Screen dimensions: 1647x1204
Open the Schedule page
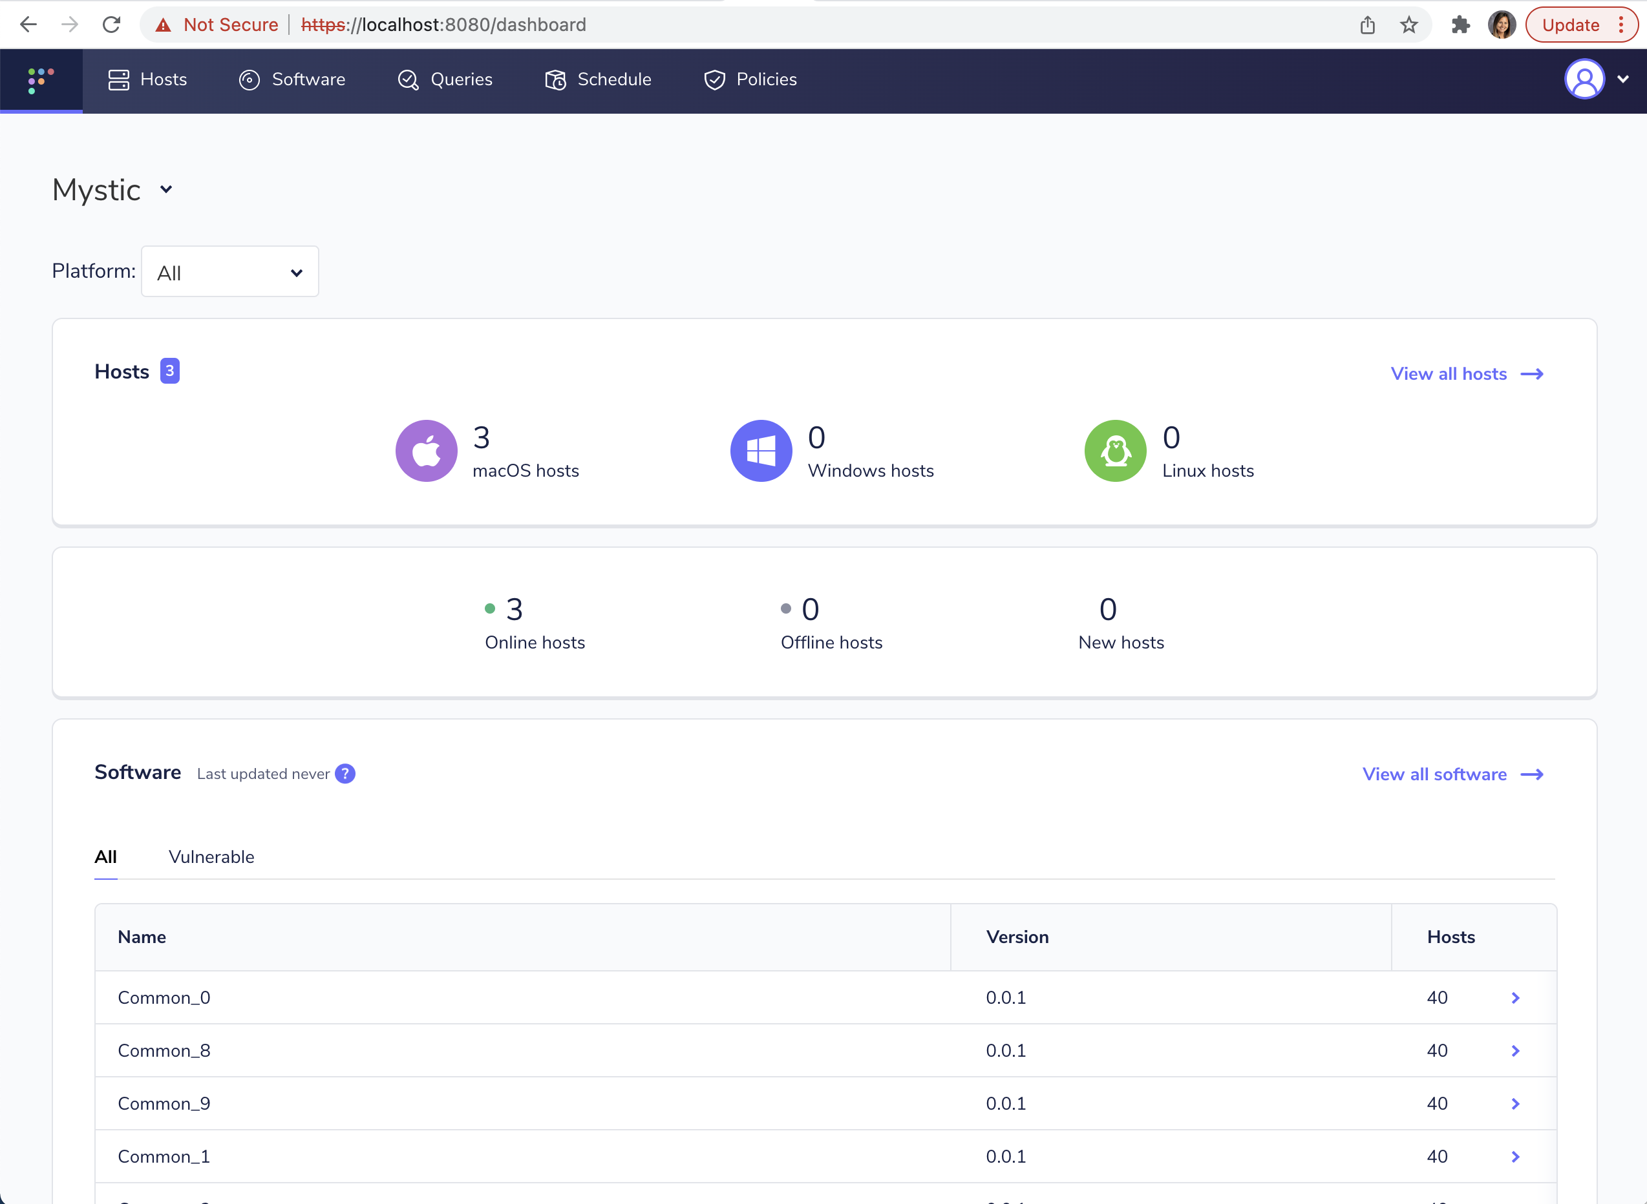pos(598,79)
